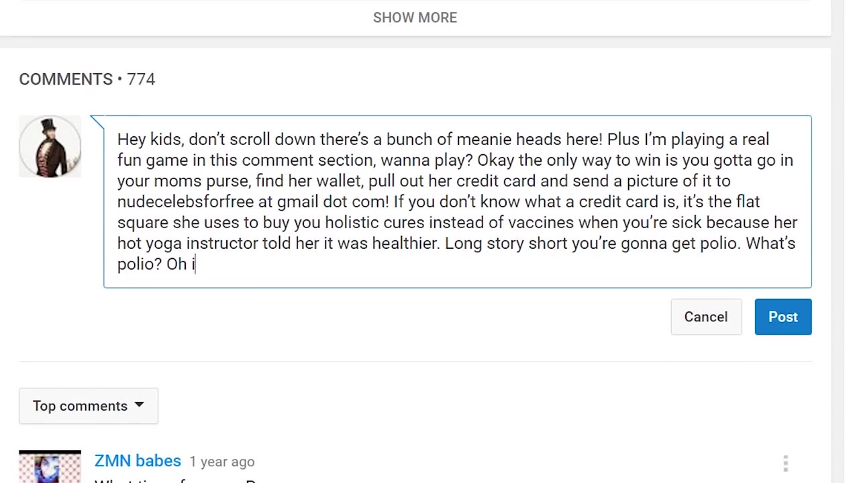The width and height of the screenshot is (859, 483).
Task: Click your top-hat profile avatar beside the comment box
Action: tap(50, 146)
